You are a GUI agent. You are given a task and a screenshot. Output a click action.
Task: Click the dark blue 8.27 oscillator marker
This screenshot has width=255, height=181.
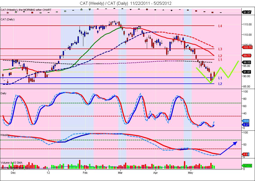245,125
